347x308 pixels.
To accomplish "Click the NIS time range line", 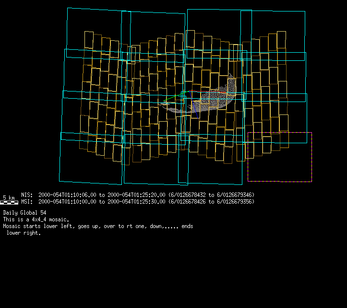I will 138,195.
